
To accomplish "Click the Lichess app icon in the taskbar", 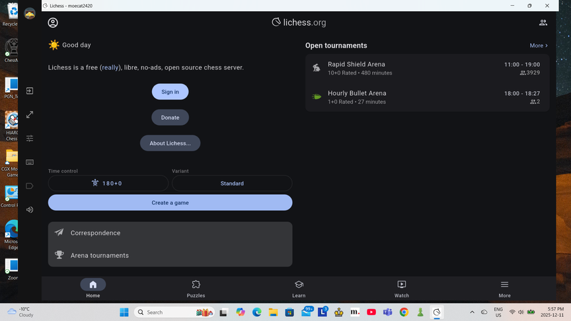I will click(437, 312).
